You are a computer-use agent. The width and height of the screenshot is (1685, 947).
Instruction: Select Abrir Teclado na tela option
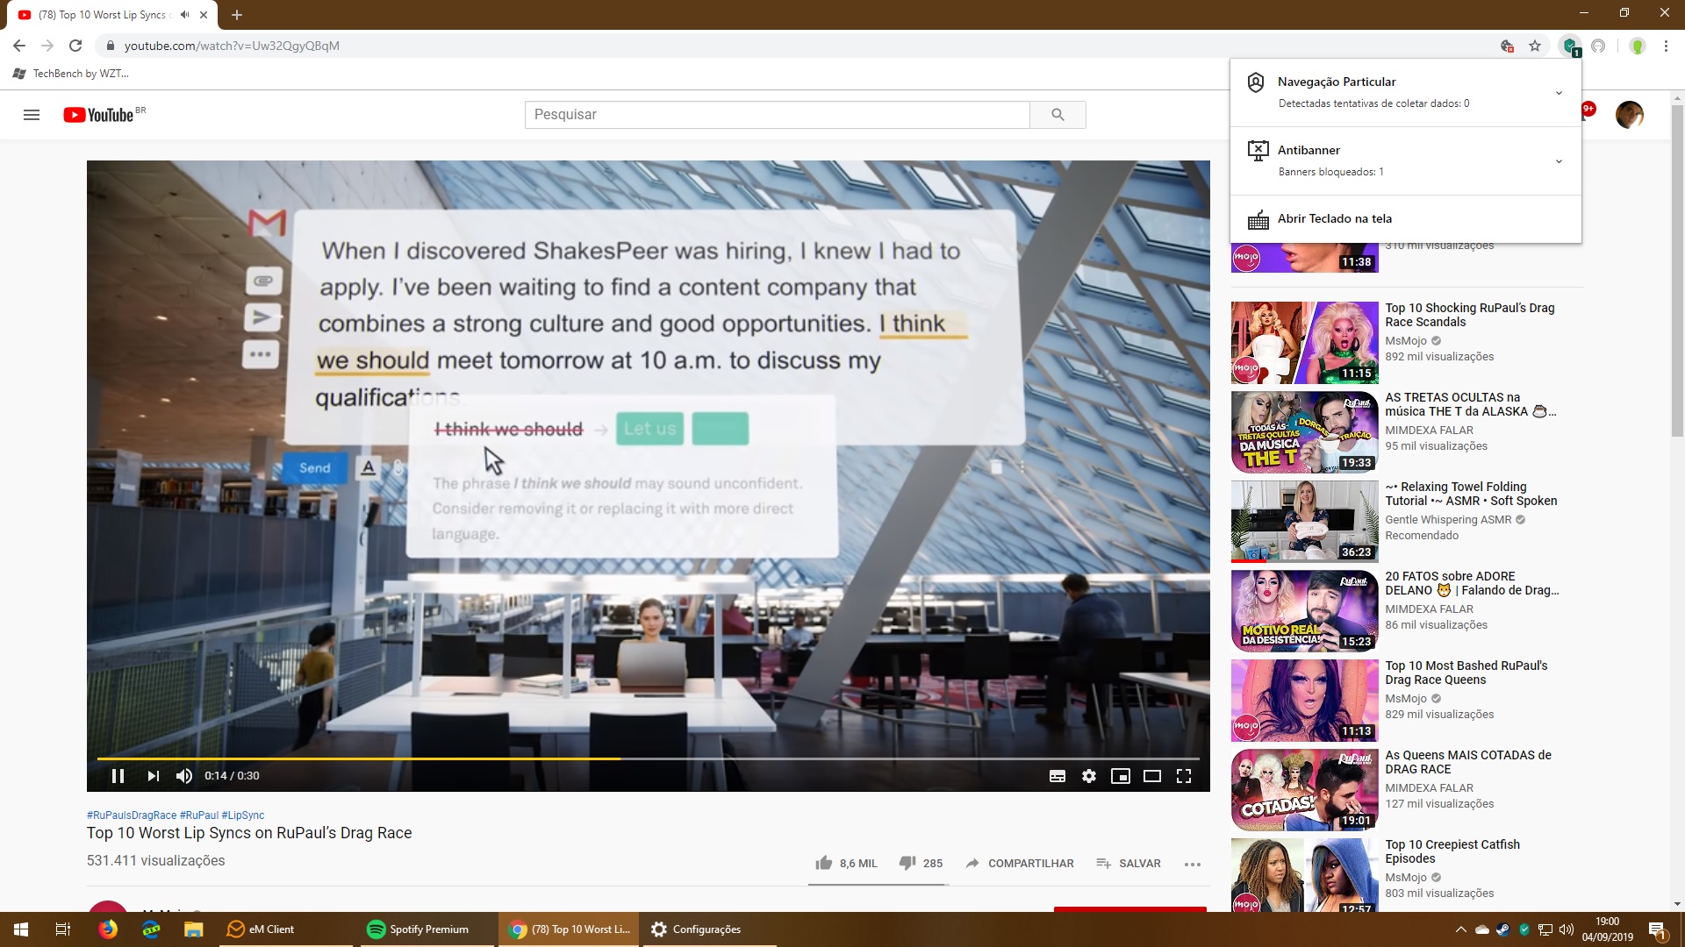pos(1334,218)
